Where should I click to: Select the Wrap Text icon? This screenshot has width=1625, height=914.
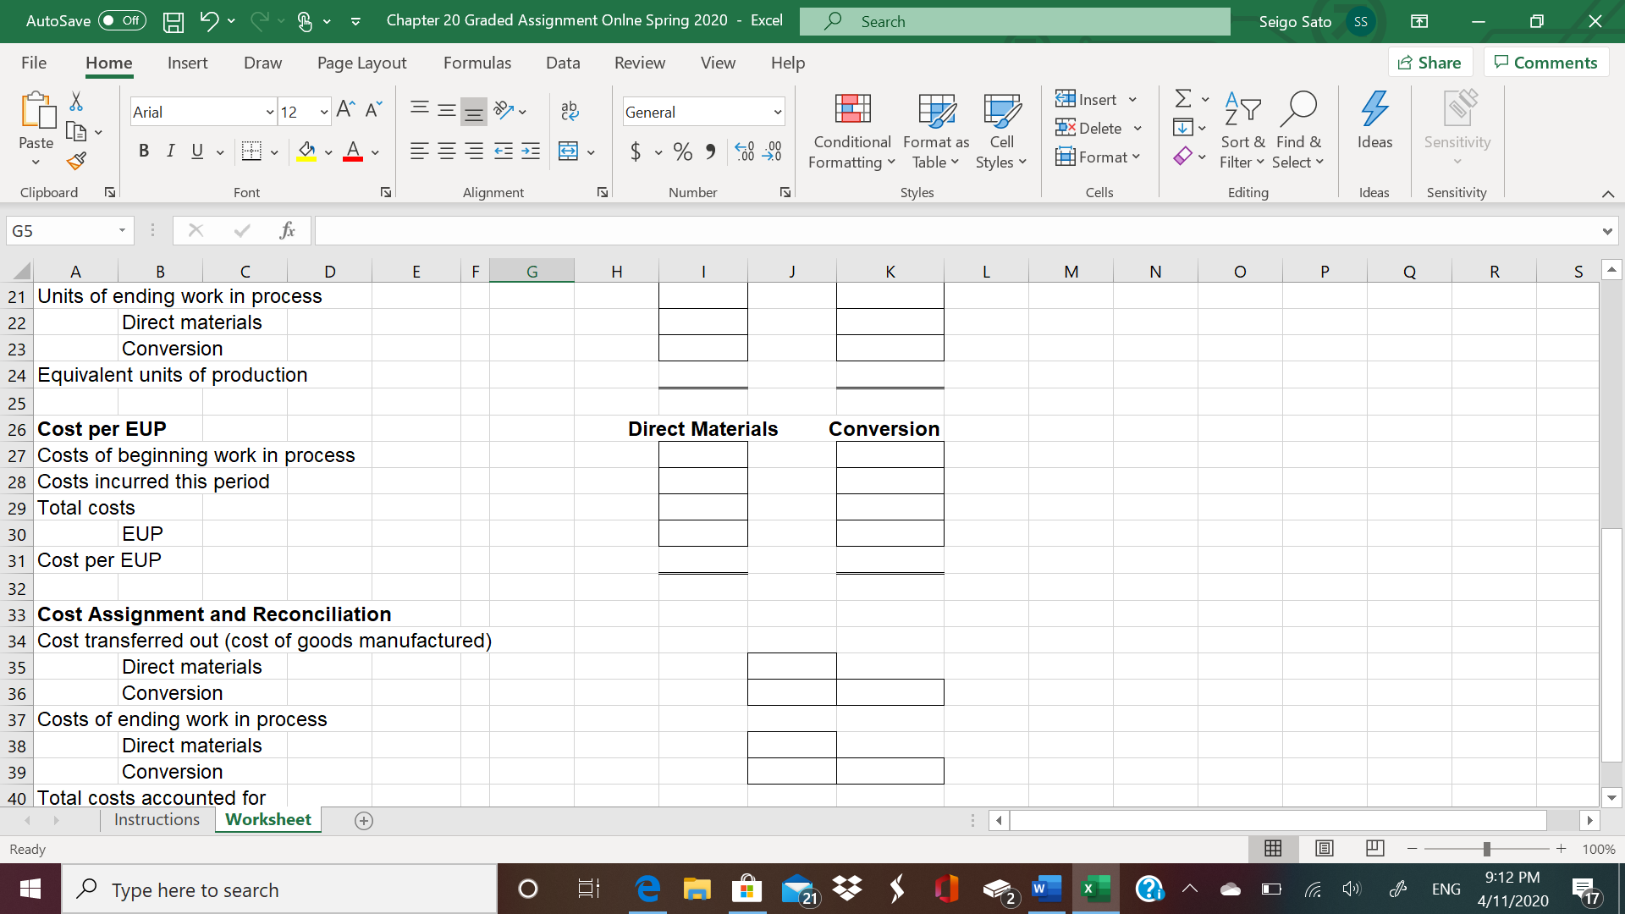tap(570, 111)
